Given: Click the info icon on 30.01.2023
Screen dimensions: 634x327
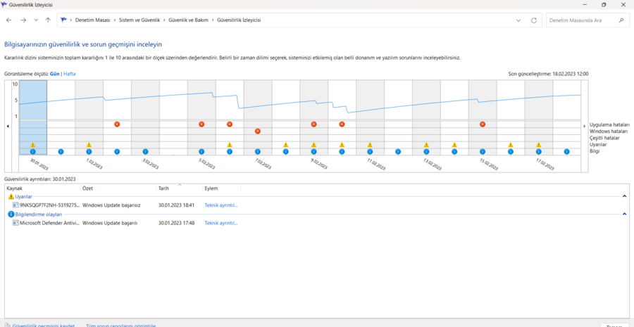Looking at the screenshot, I should pos(32,151).
